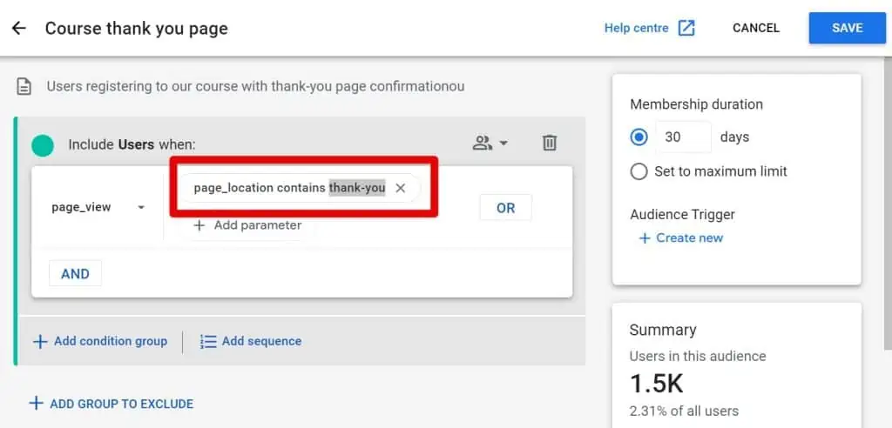Click the green Include Users circle
Screen dimensions: 892x428
point(42,144)
